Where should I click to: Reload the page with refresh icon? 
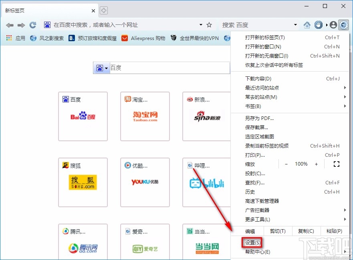pyautogui.click(x=33, y=25)
